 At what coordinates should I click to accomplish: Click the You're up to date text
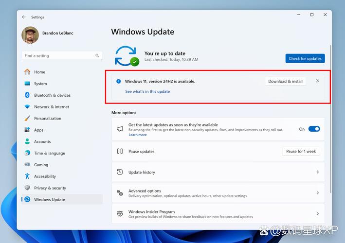[x=165, y=53]
